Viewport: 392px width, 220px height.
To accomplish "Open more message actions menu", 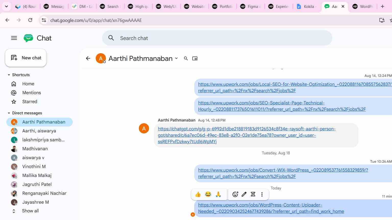I will tap(262, 195).
